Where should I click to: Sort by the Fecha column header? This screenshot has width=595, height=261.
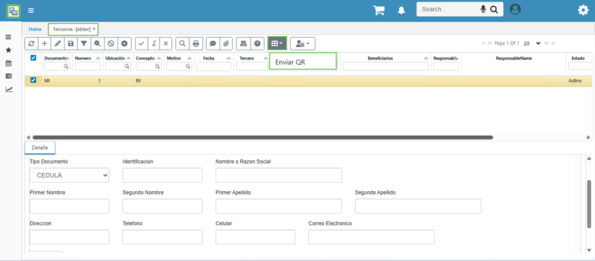(x=209, y=58)
